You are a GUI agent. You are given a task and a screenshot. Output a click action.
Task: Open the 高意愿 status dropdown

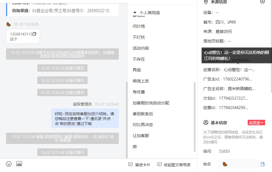256,123
